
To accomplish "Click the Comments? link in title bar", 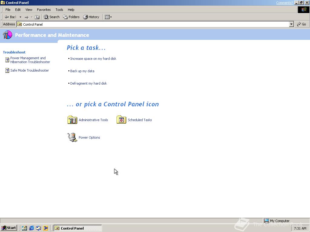I will tap(284, 3).
